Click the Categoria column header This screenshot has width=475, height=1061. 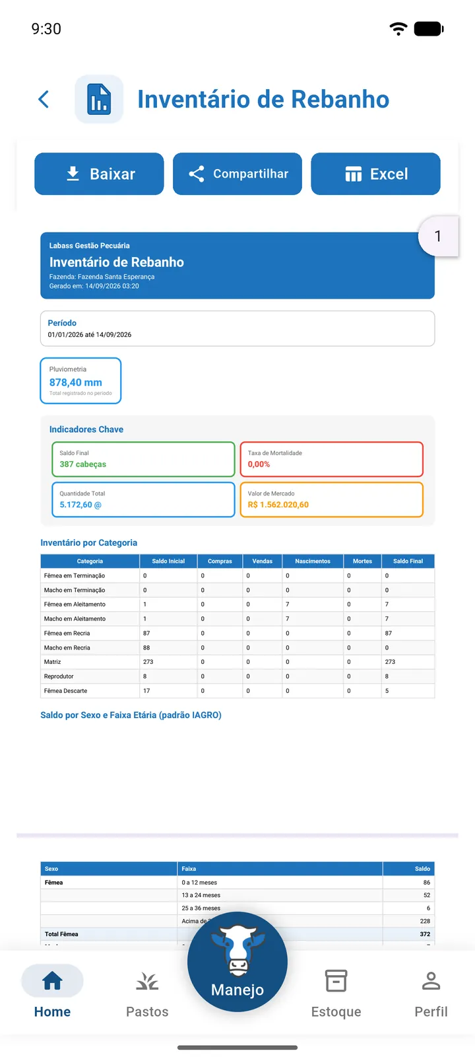(90, 561)
